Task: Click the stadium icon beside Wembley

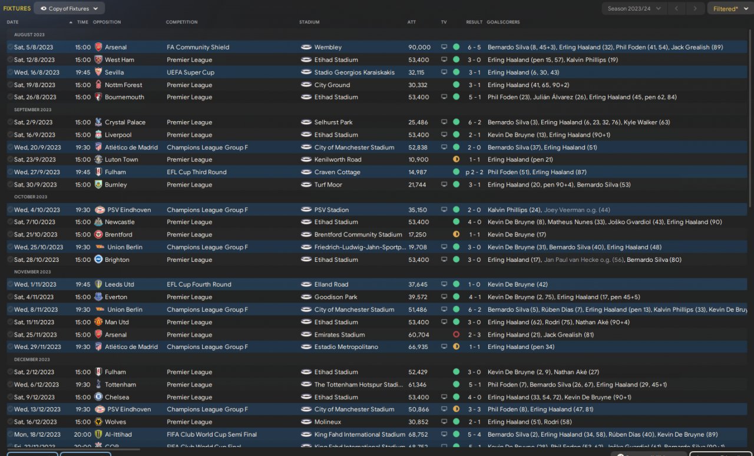Action: 306,47
